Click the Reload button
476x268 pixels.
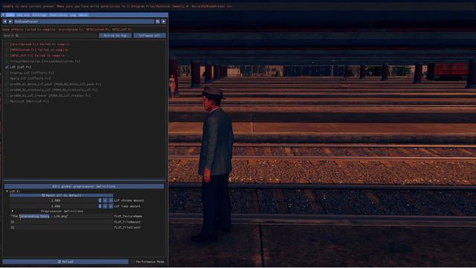click(65, 261)
